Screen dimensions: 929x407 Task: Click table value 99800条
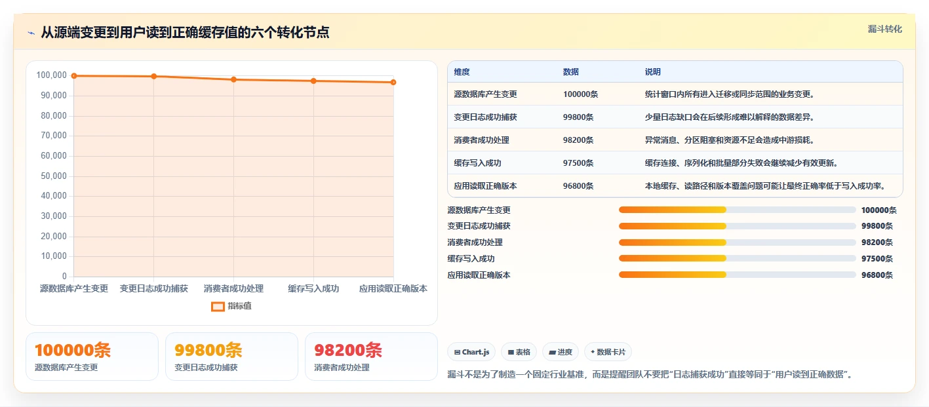578,117
